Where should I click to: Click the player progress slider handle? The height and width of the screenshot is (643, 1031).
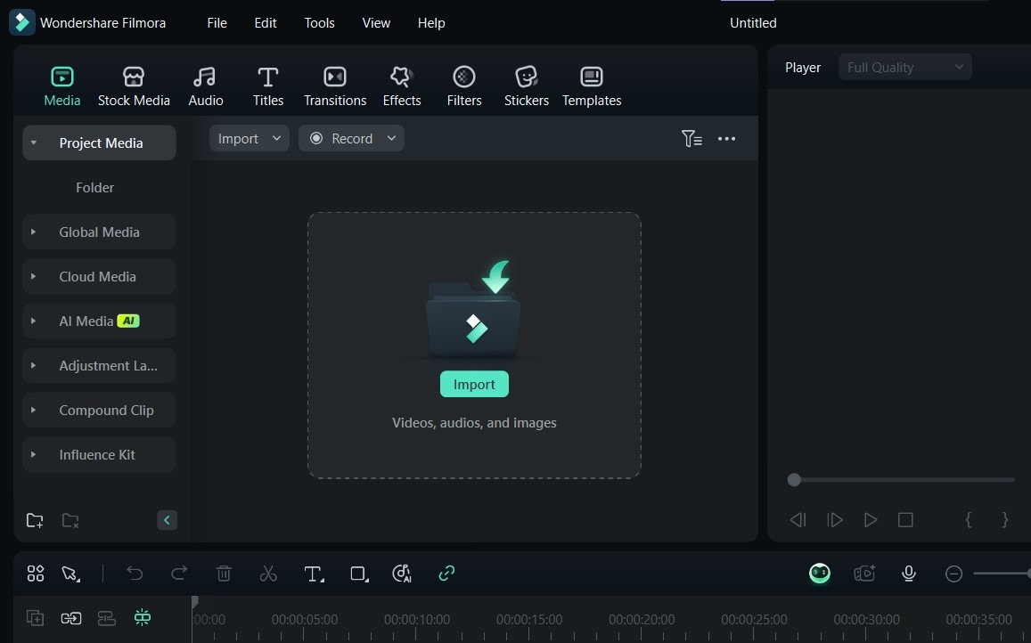pos(794,480)
